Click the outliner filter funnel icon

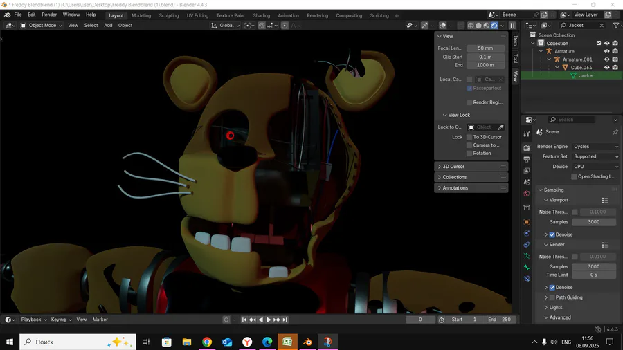[x=615, y=26]
